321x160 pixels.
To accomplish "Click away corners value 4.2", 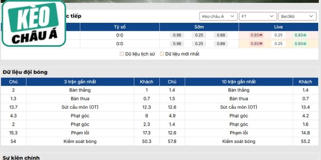I will (x=305, y=116).
